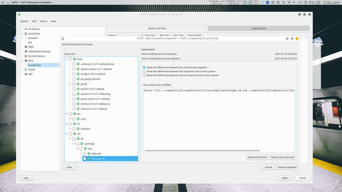This screenshot has width=342, height=192.
Task: Click the NFS globe icon
Action: pyautogui.click(x=26, y=74)
